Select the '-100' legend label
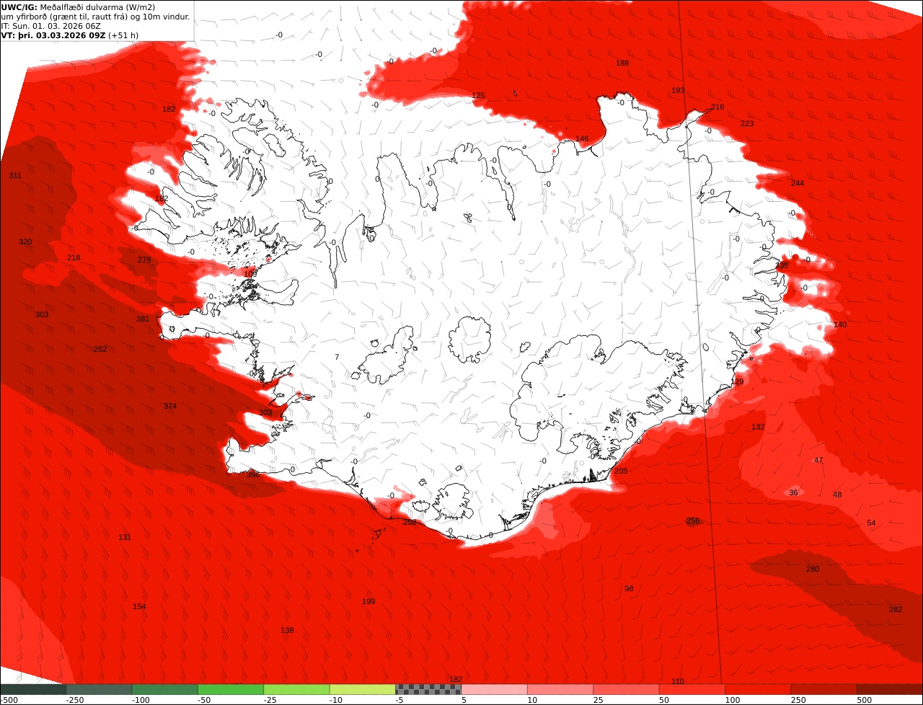 pos(141,700)
